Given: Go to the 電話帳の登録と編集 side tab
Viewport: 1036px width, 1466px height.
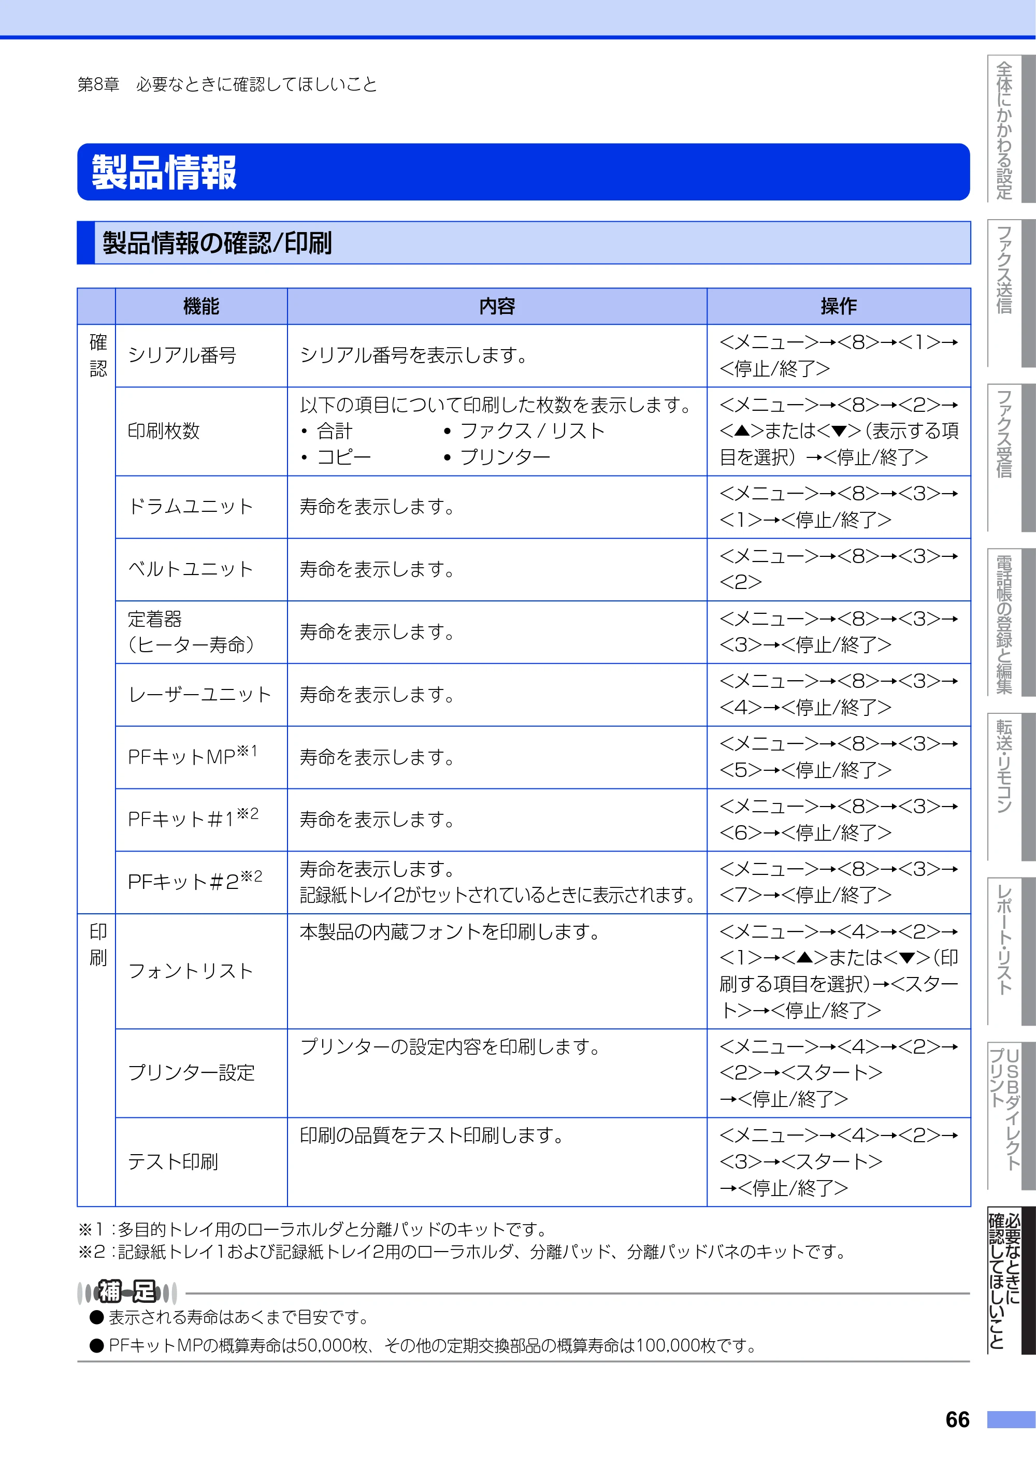Looking at the screenshot, I should click(1011, 622).
